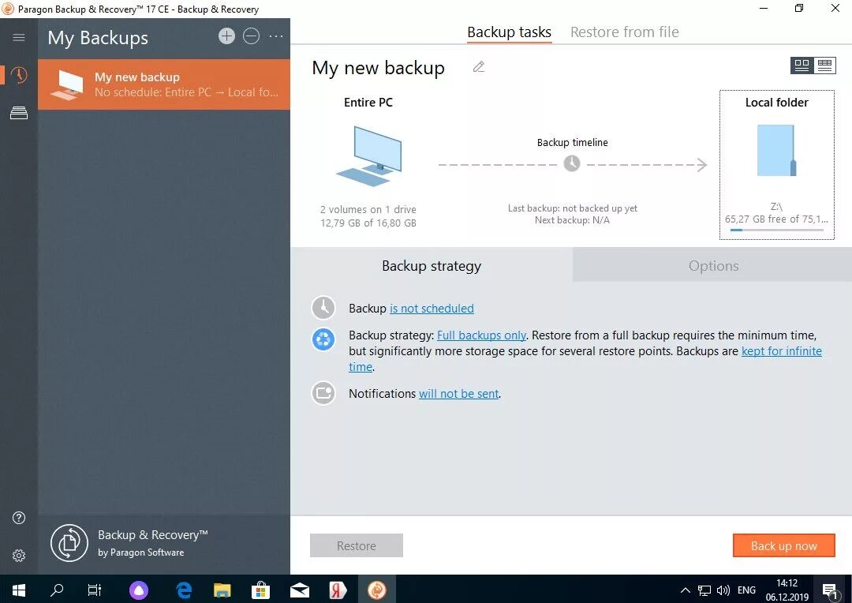852x603 pixels.
Task: Open Yandex browser from taskbar
Action: click(x=338, y=590)
